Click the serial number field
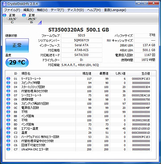Viewport: 161px width, 164px height. pyautogui.click(x=81, y=41)
